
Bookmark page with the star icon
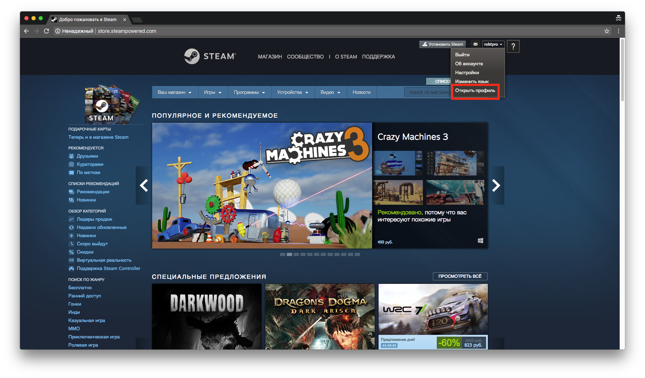tap(606, 31)
